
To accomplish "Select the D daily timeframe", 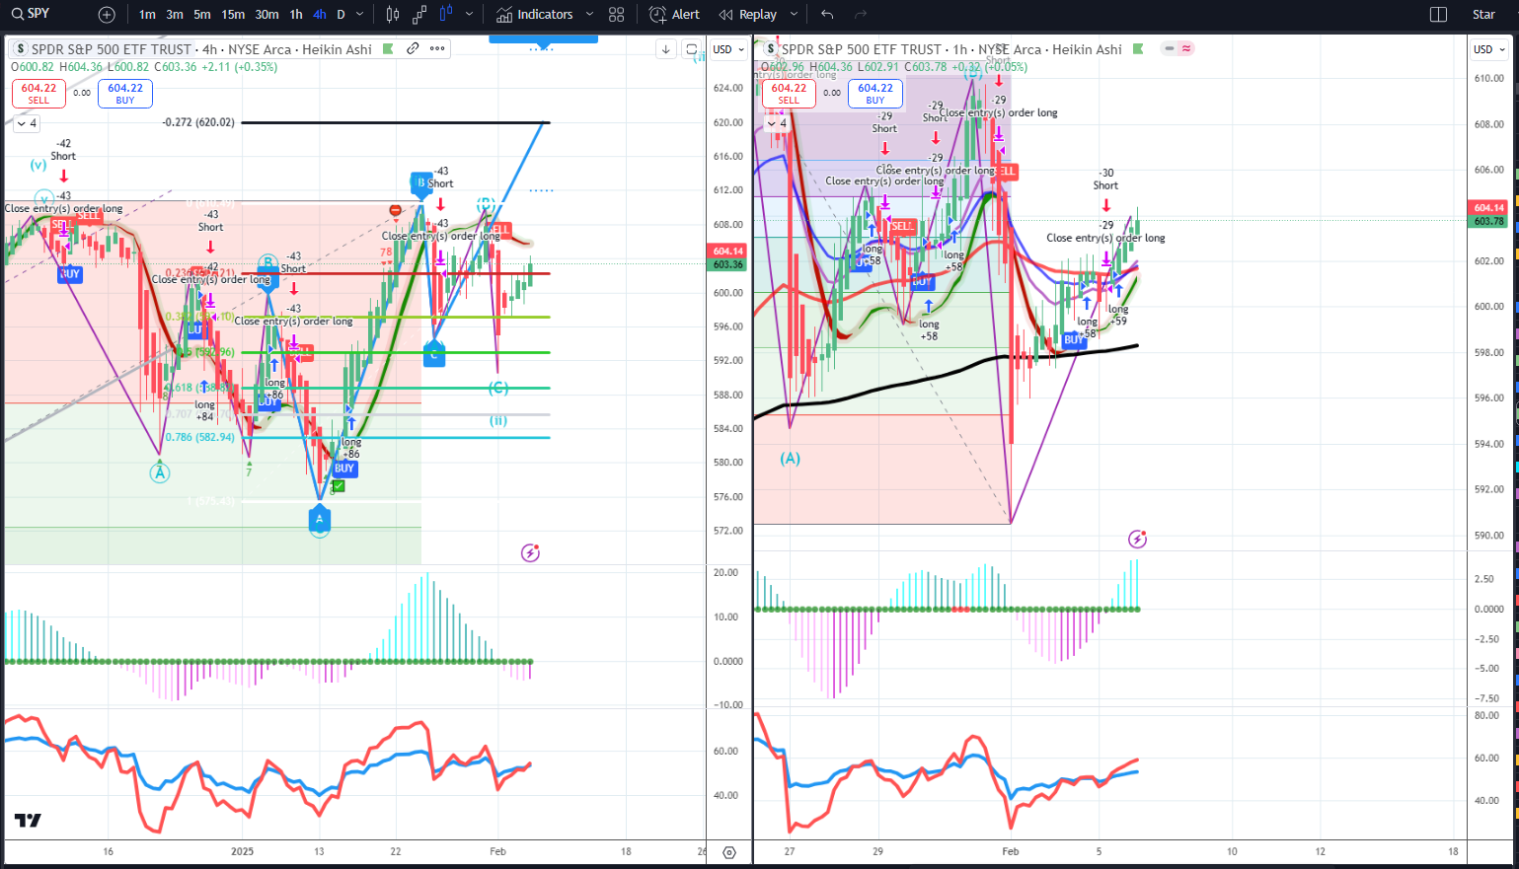I will point(342,15).
